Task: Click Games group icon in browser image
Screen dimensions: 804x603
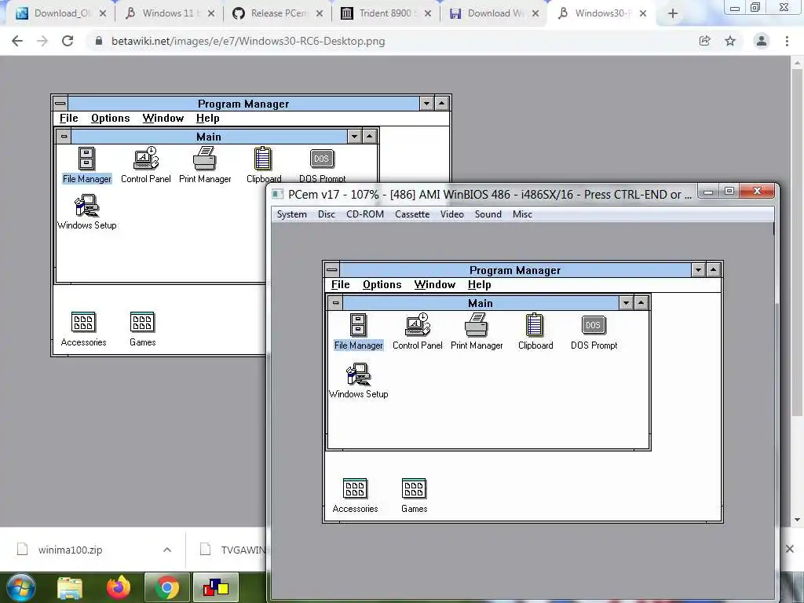Action: coord(142,329)
